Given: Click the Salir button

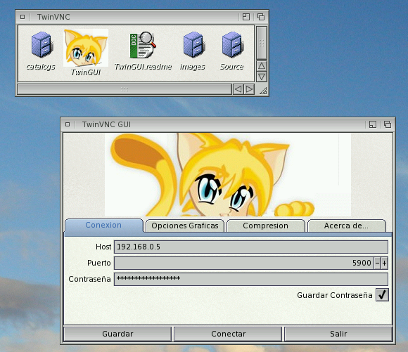Looking at the screenshot, I should pyautogui.click(x=338, y=334).
